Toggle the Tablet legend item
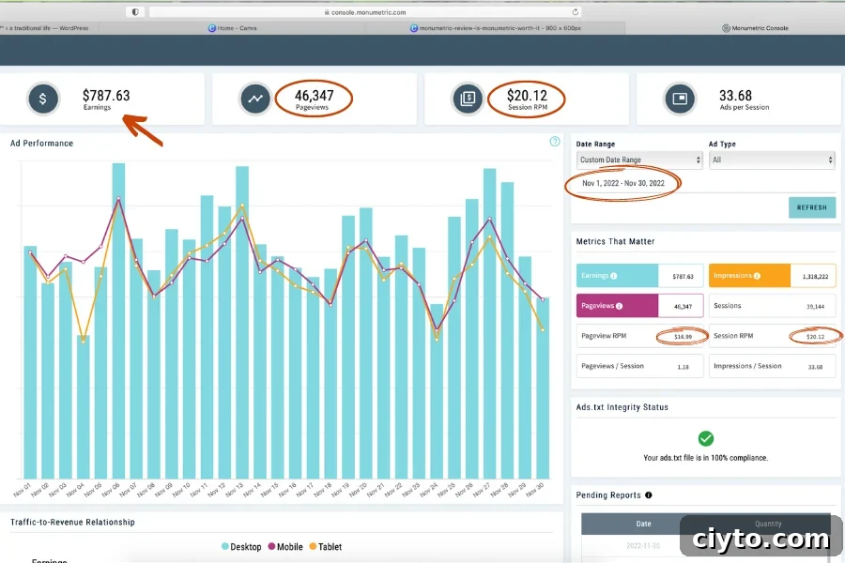This screenshot has width=845, height=563. click(x=326, y=547)
